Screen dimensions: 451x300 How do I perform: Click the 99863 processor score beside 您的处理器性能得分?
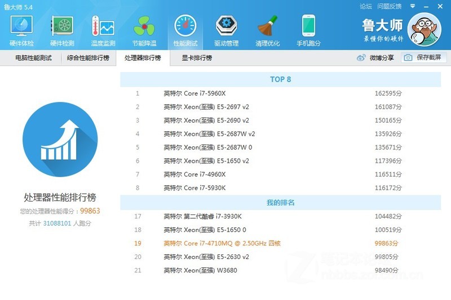pos(90,211)
